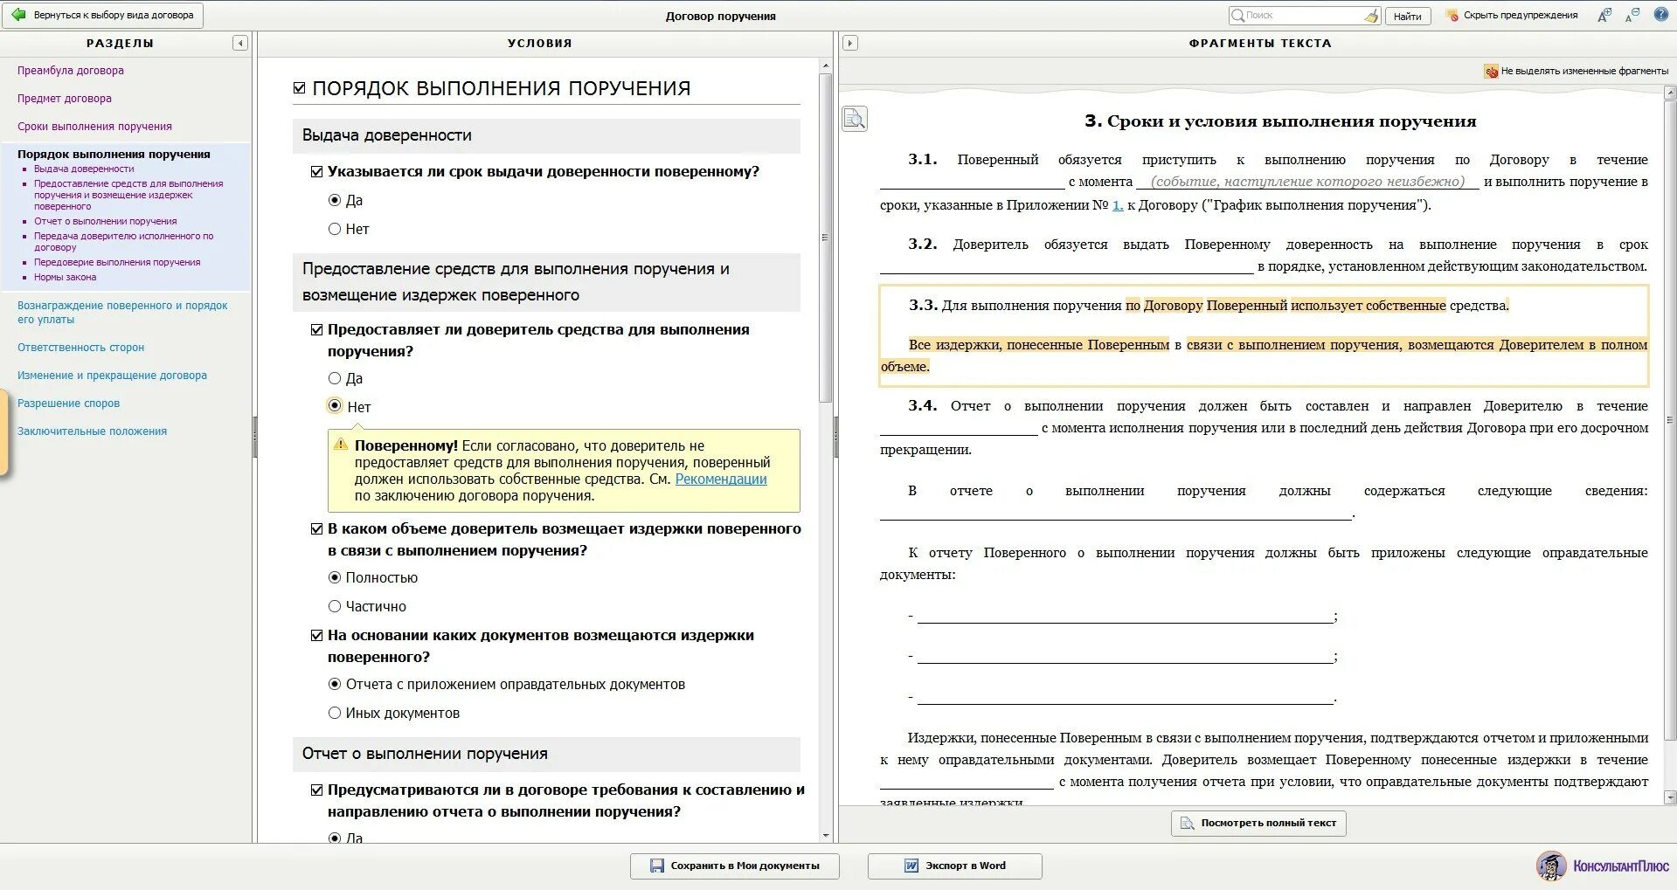Click the green back arrow icon
The width and height of the screenshot is (1677, 890).
tap(18, 15)
